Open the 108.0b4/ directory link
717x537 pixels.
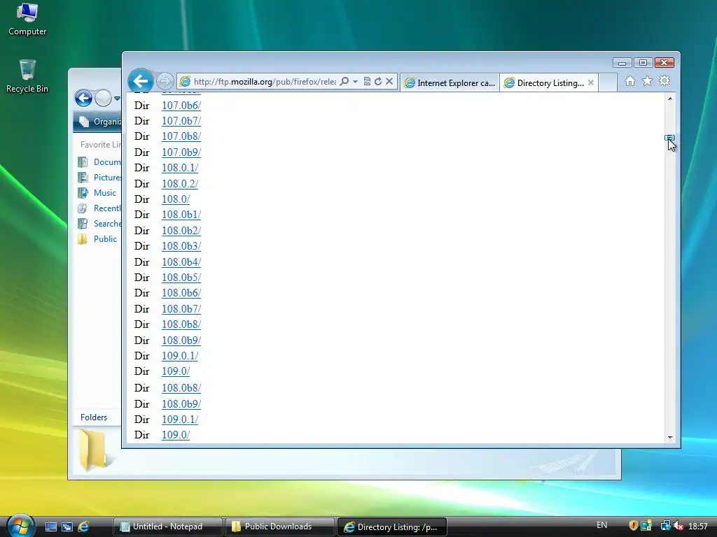coord(181,263)
